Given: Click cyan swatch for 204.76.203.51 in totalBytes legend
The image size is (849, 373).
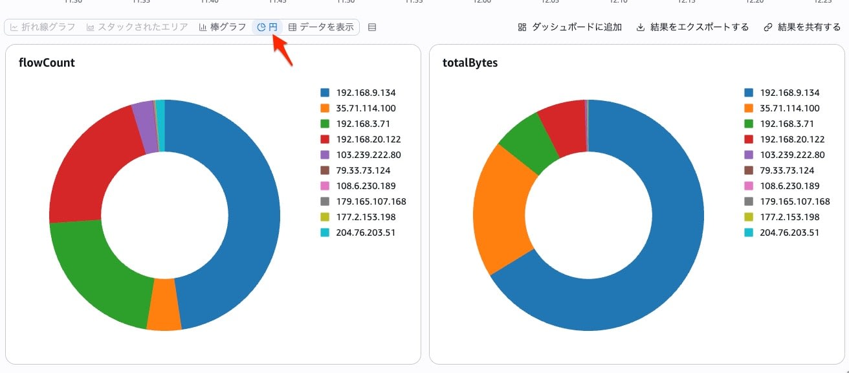Looking at the screenshot, I should click(x=749, y=232).
